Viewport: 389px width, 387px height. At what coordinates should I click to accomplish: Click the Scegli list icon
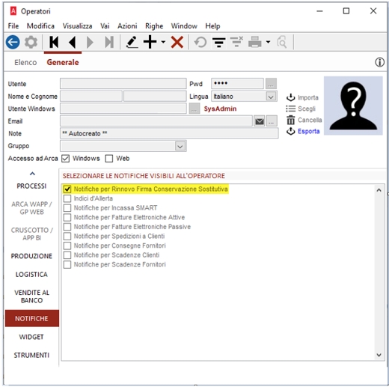click(x=290, y=109)
